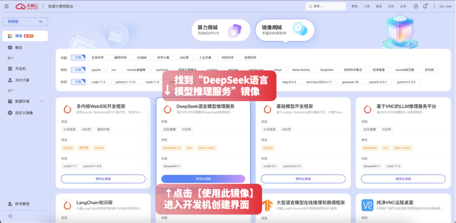Select 不限 in the 特性 filter row

pos(78,70)
